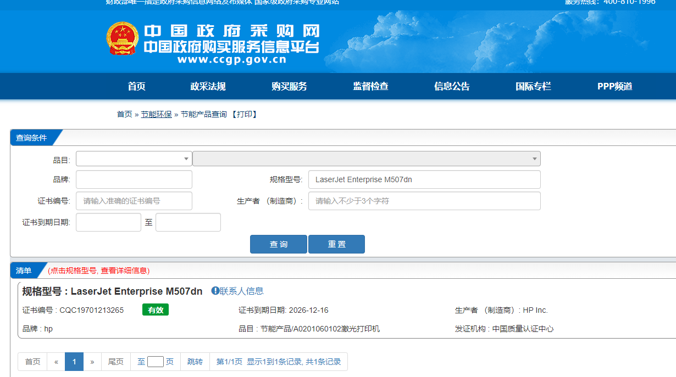Click the green 有效 status badge

(156, 310)
